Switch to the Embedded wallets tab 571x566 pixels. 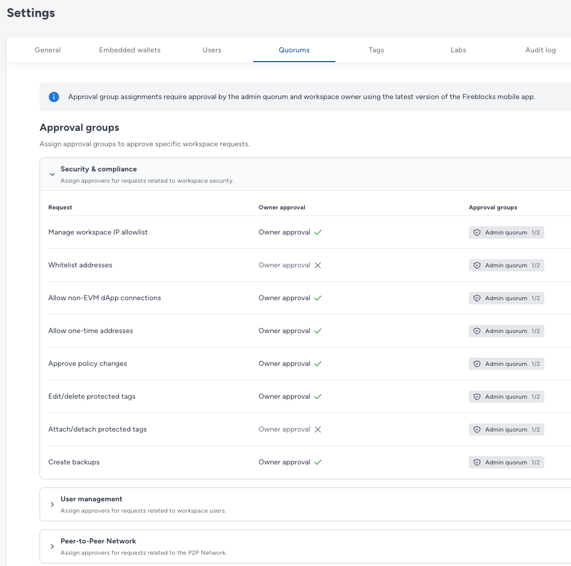pyautogui.click(x=129, y=50)
